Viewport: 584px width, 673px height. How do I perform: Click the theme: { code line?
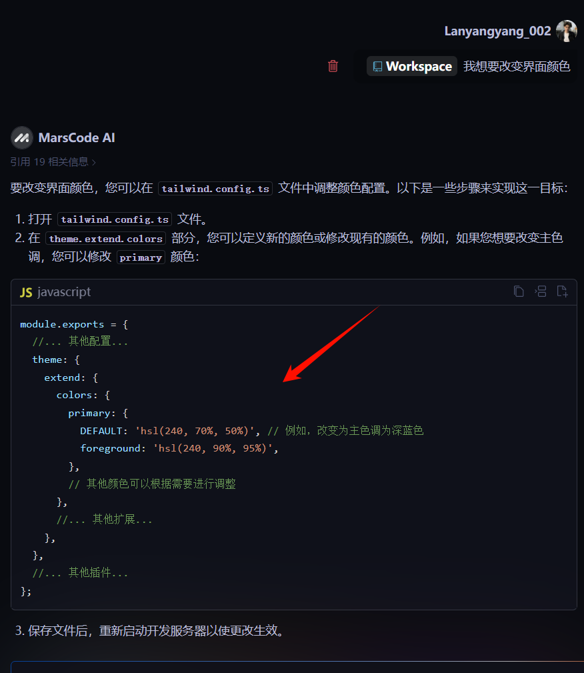click(x=56, y=360)
